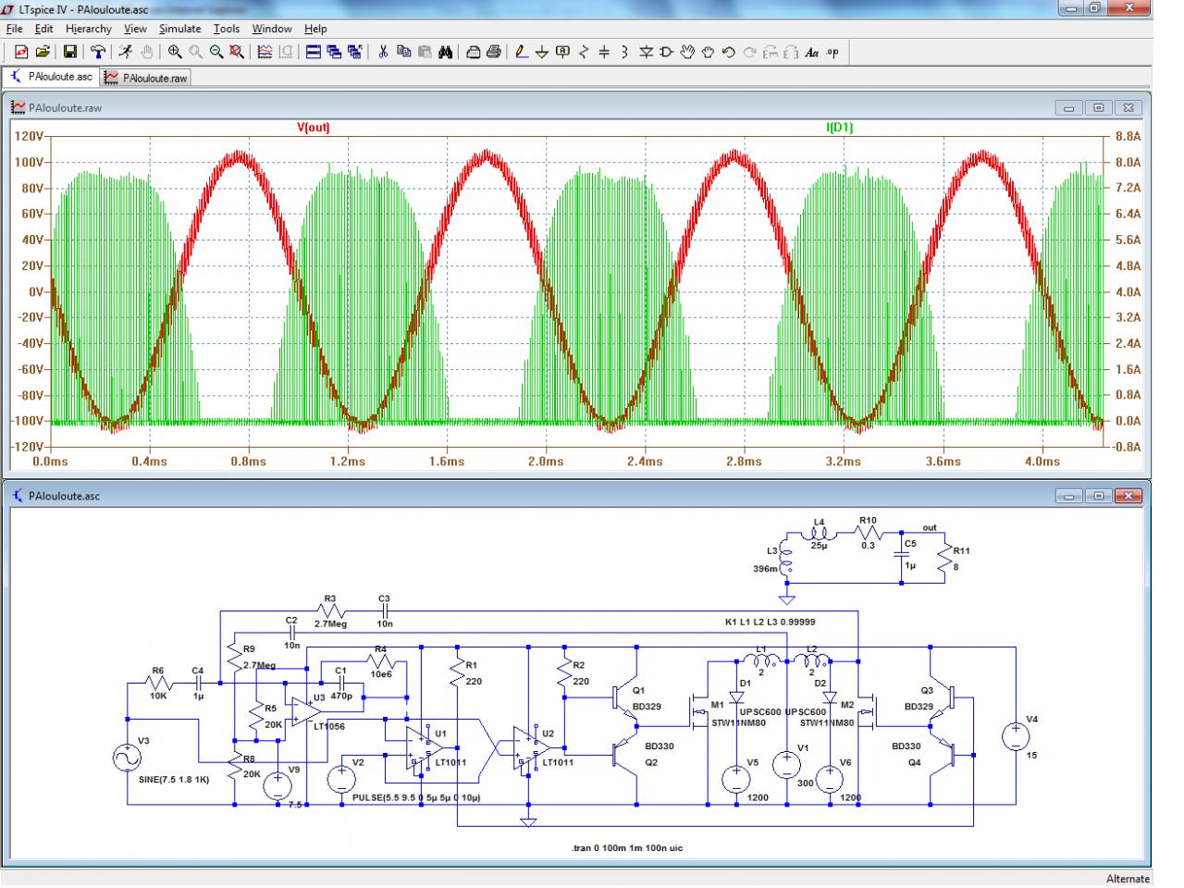Open the SPICE directive .op tool
This screenshot has height=888, width=1184.
[832, 53]
